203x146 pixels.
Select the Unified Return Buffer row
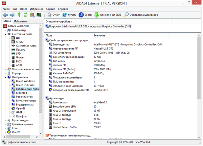pos(75,127)
